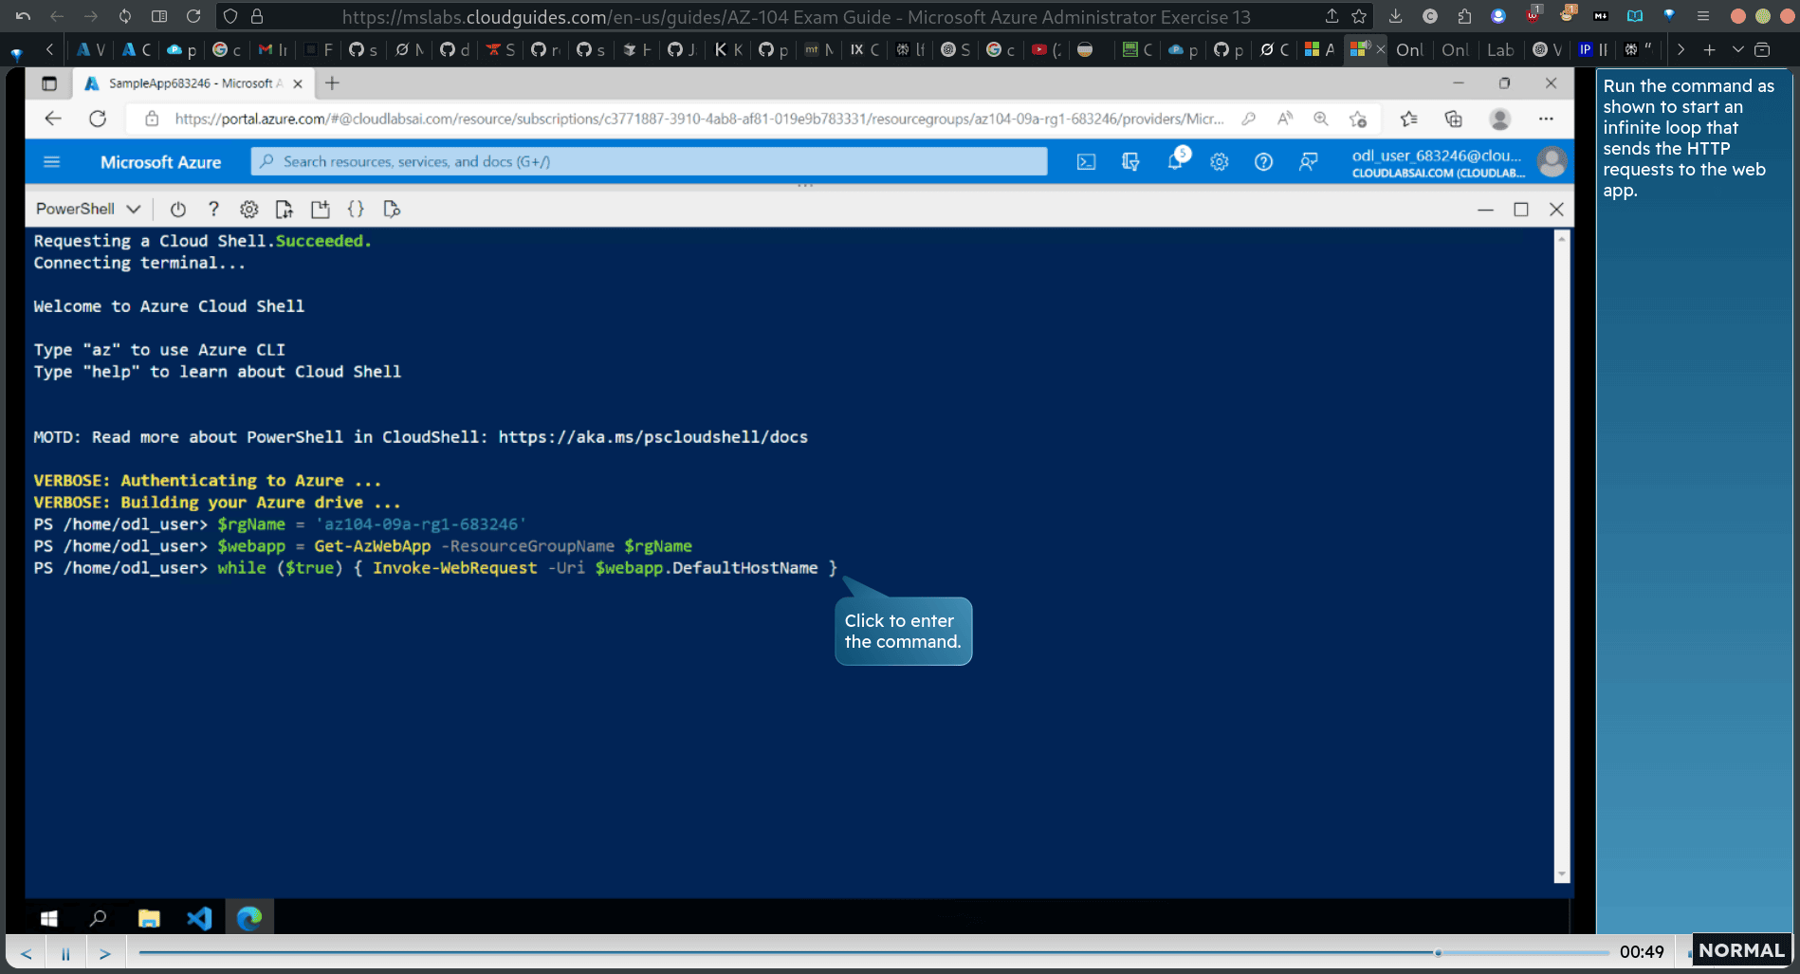Click the inner Edge address bar URL
The width and height of the screenshot is (1800, 974).
click(x=699, y=119)
